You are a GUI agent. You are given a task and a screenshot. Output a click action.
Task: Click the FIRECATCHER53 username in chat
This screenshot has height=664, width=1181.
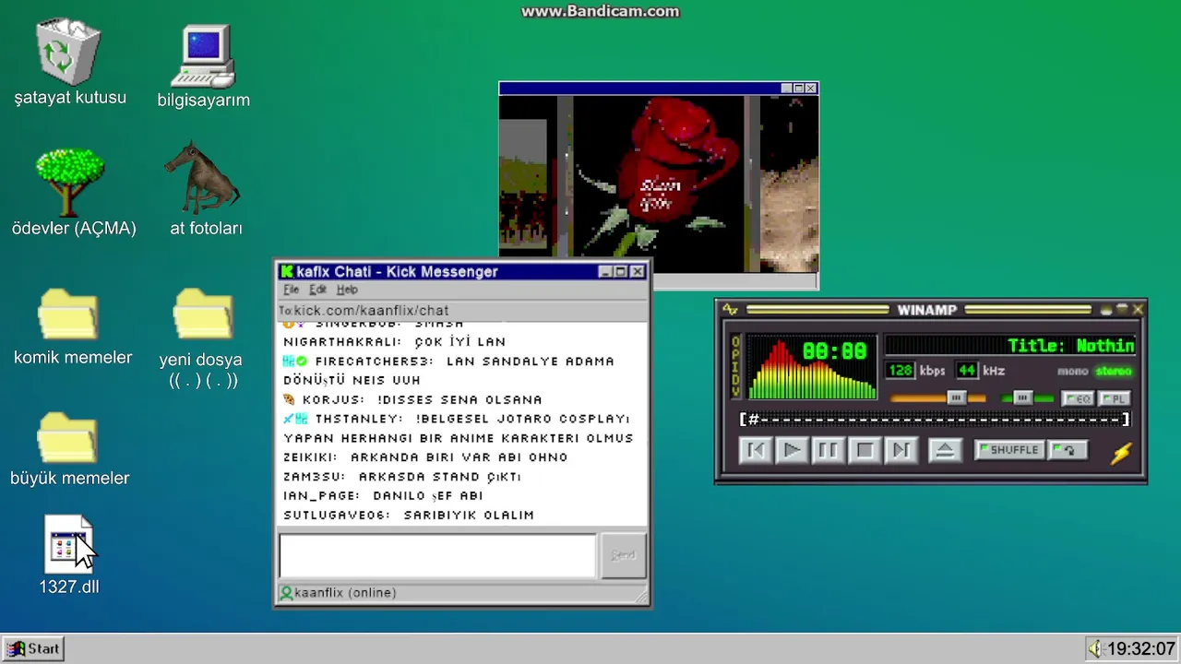[x=374, y=362]
